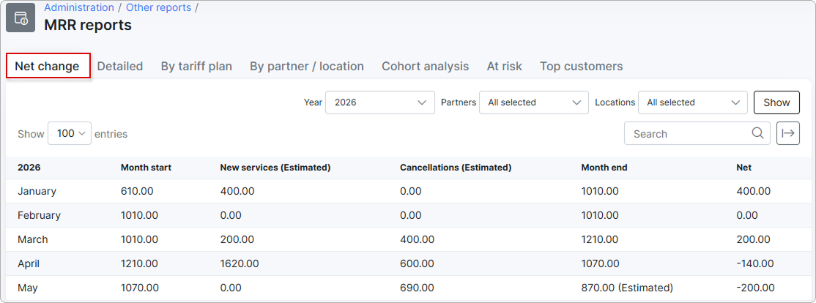Expand the Locations All selected dropdown
This screenshot has width=816, height=303.
(693, 102)
